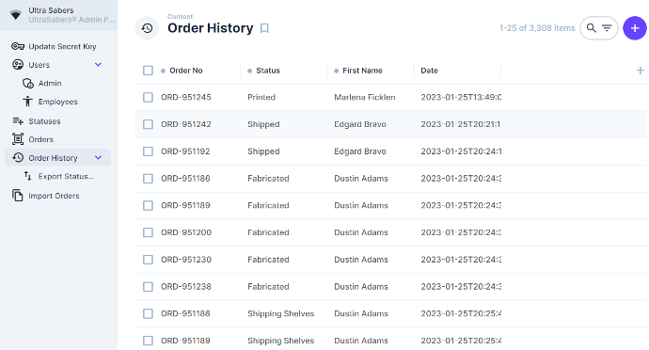Click the purple add new item button
The width and height of the screenshot is (649, 350).
click(635, 28)
